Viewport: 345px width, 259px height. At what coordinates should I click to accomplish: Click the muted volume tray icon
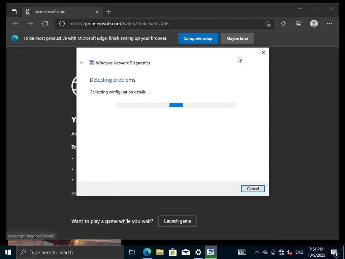(289, 252)
